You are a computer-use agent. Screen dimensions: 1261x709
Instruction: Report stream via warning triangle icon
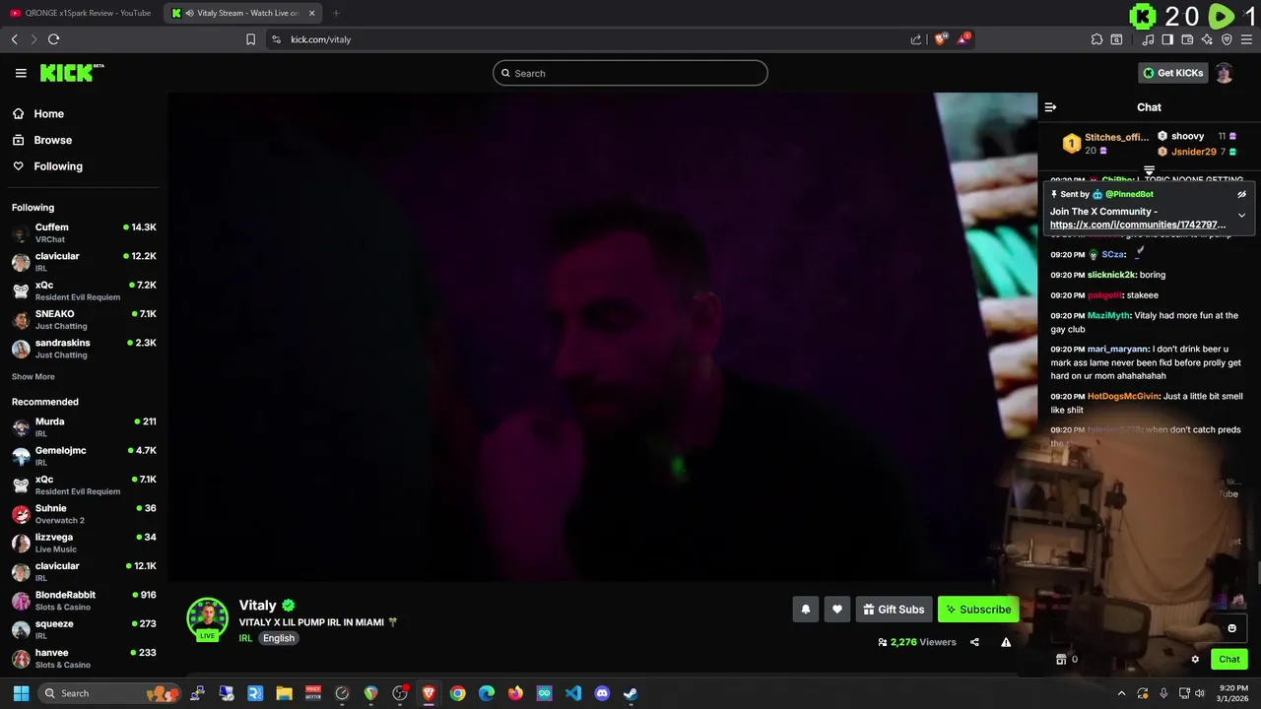tap(1006, 642)
